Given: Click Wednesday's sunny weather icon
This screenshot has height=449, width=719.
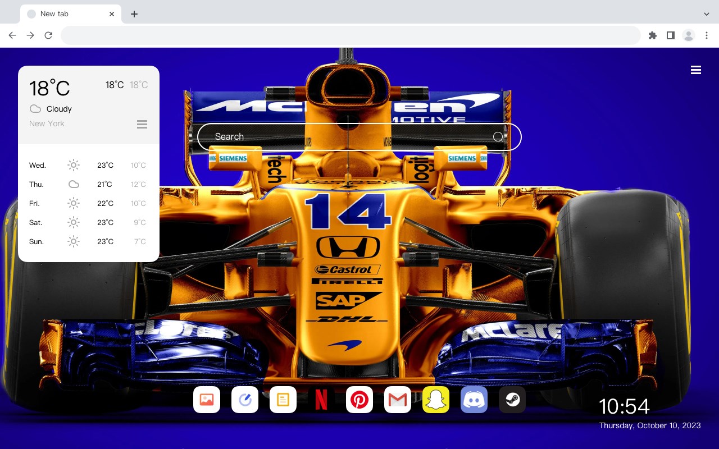Looking at the screenshot, I should [74, 165].
